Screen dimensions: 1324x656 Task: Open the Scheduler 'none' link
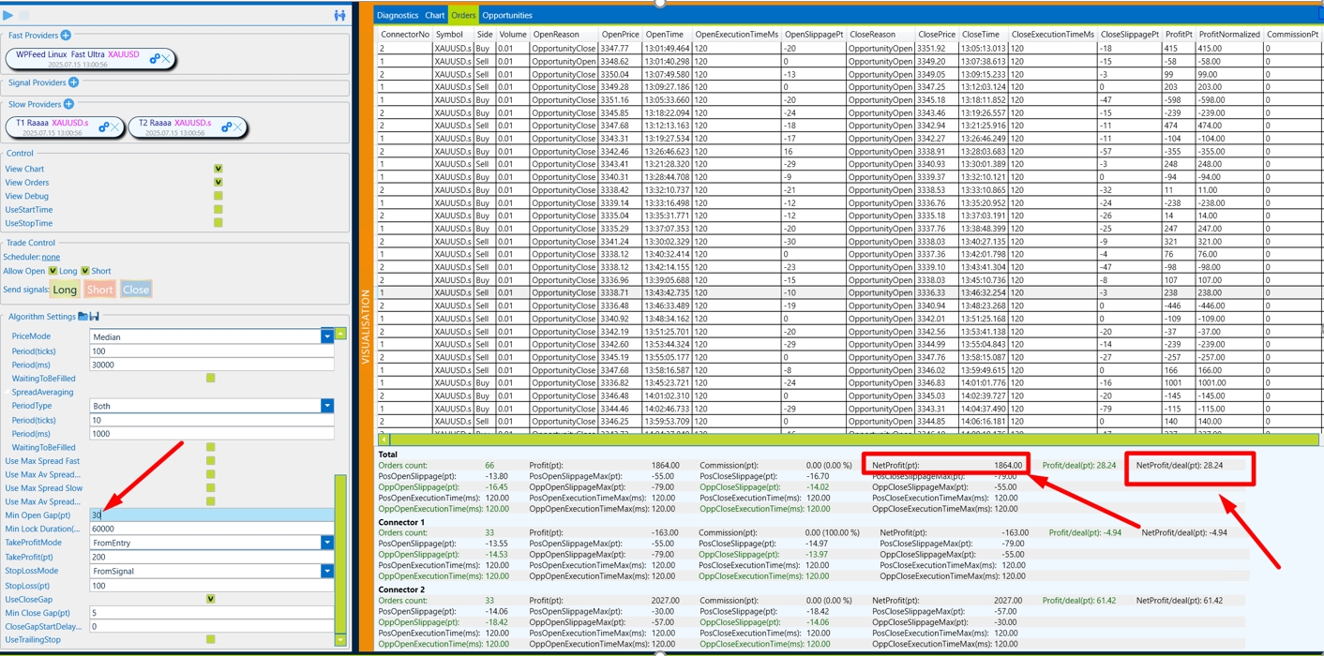click(51, 257)
